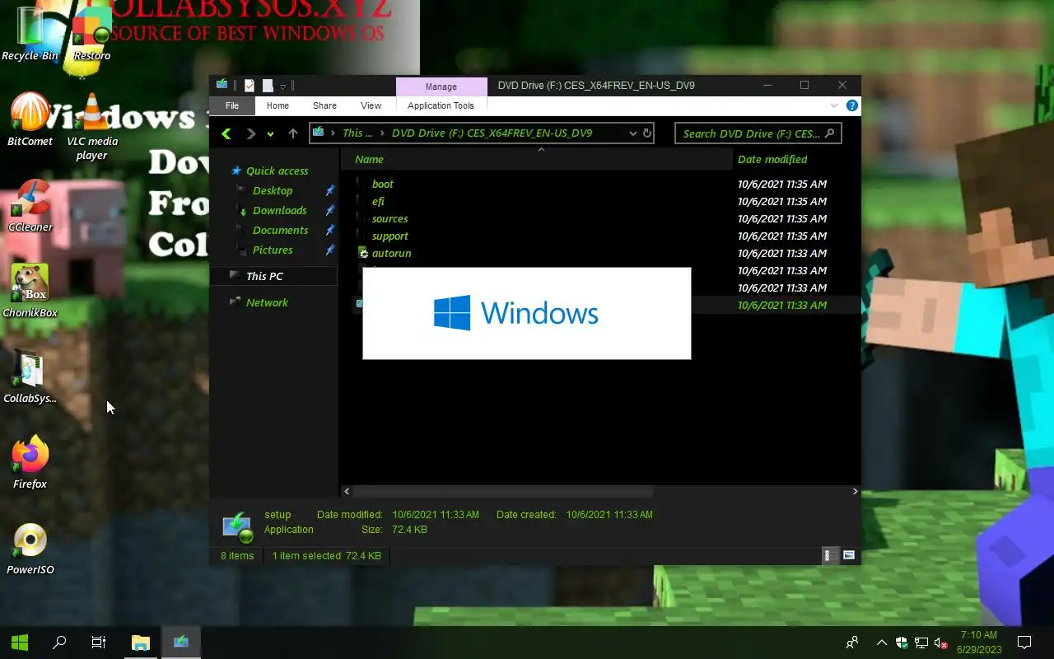1054x659 pixels.
Task: Click the muted volume tray icon
Action: [x=941, y=643]
